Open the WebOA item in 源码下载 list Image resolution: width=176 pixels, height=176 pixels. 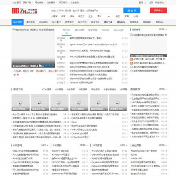[x=84, y=129]
